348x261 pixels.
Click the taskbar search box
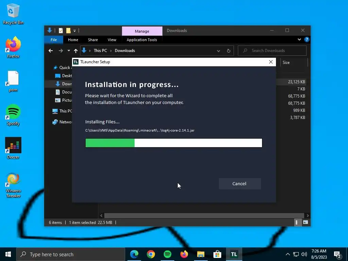pyautogui.click(x=71, y=254)
